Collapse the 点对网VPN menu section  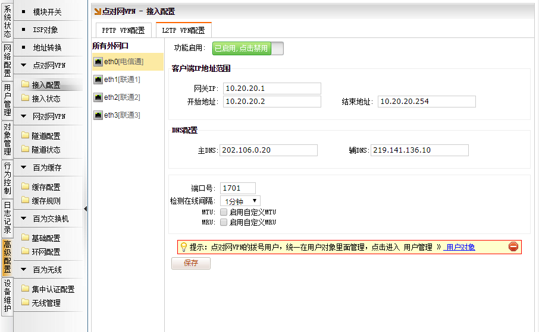tap(23, 65)
